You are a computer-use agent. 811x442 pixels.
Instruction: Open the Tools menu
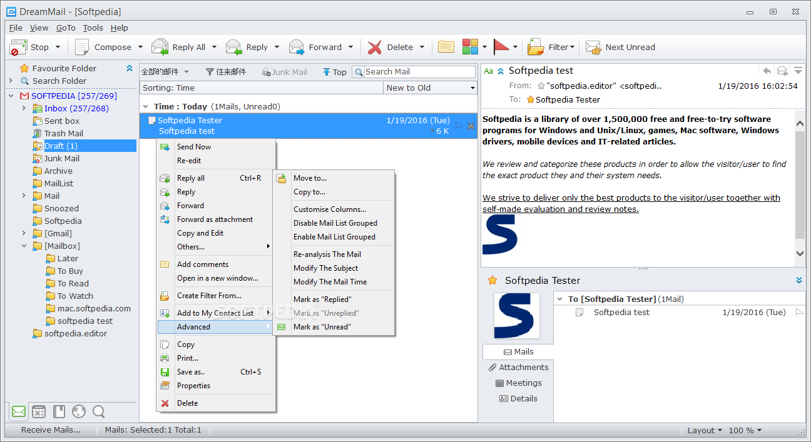click(x=93, y=28)
